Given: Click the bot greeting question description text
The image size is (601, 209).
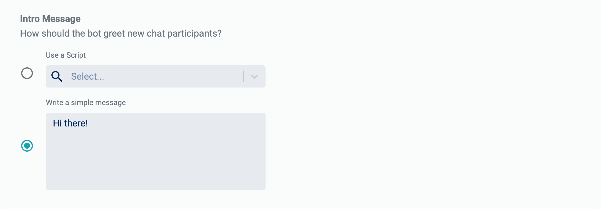Looking at the screenshot, I should click(121, 33).
